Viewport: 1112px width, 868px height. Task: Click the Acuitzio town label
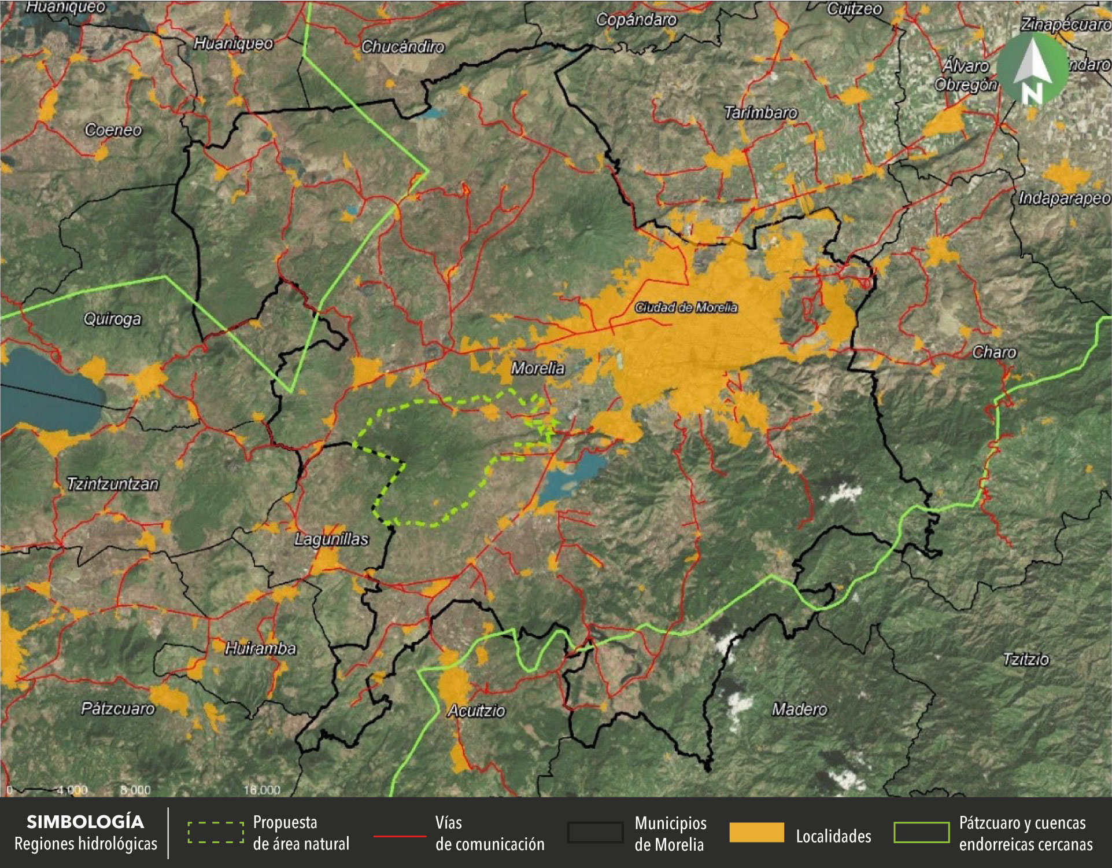tap(476, 711)
